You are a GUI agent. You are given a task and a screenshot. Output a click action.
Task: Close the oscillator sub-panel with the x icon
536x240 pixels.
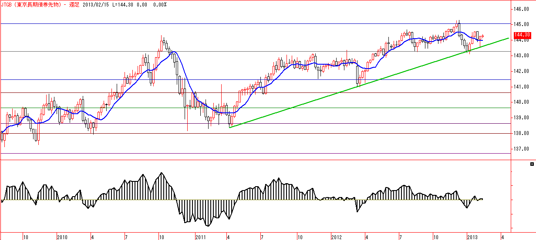[532, 164]
